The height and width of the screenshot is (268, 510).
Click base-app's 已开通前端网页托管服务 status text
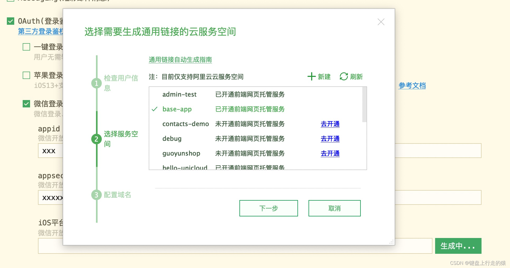pos(250,109)
